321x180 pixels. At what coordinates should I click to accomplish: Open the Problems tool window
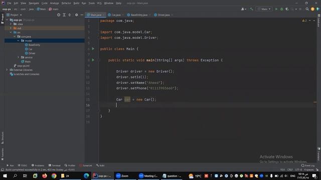[38, 165]
